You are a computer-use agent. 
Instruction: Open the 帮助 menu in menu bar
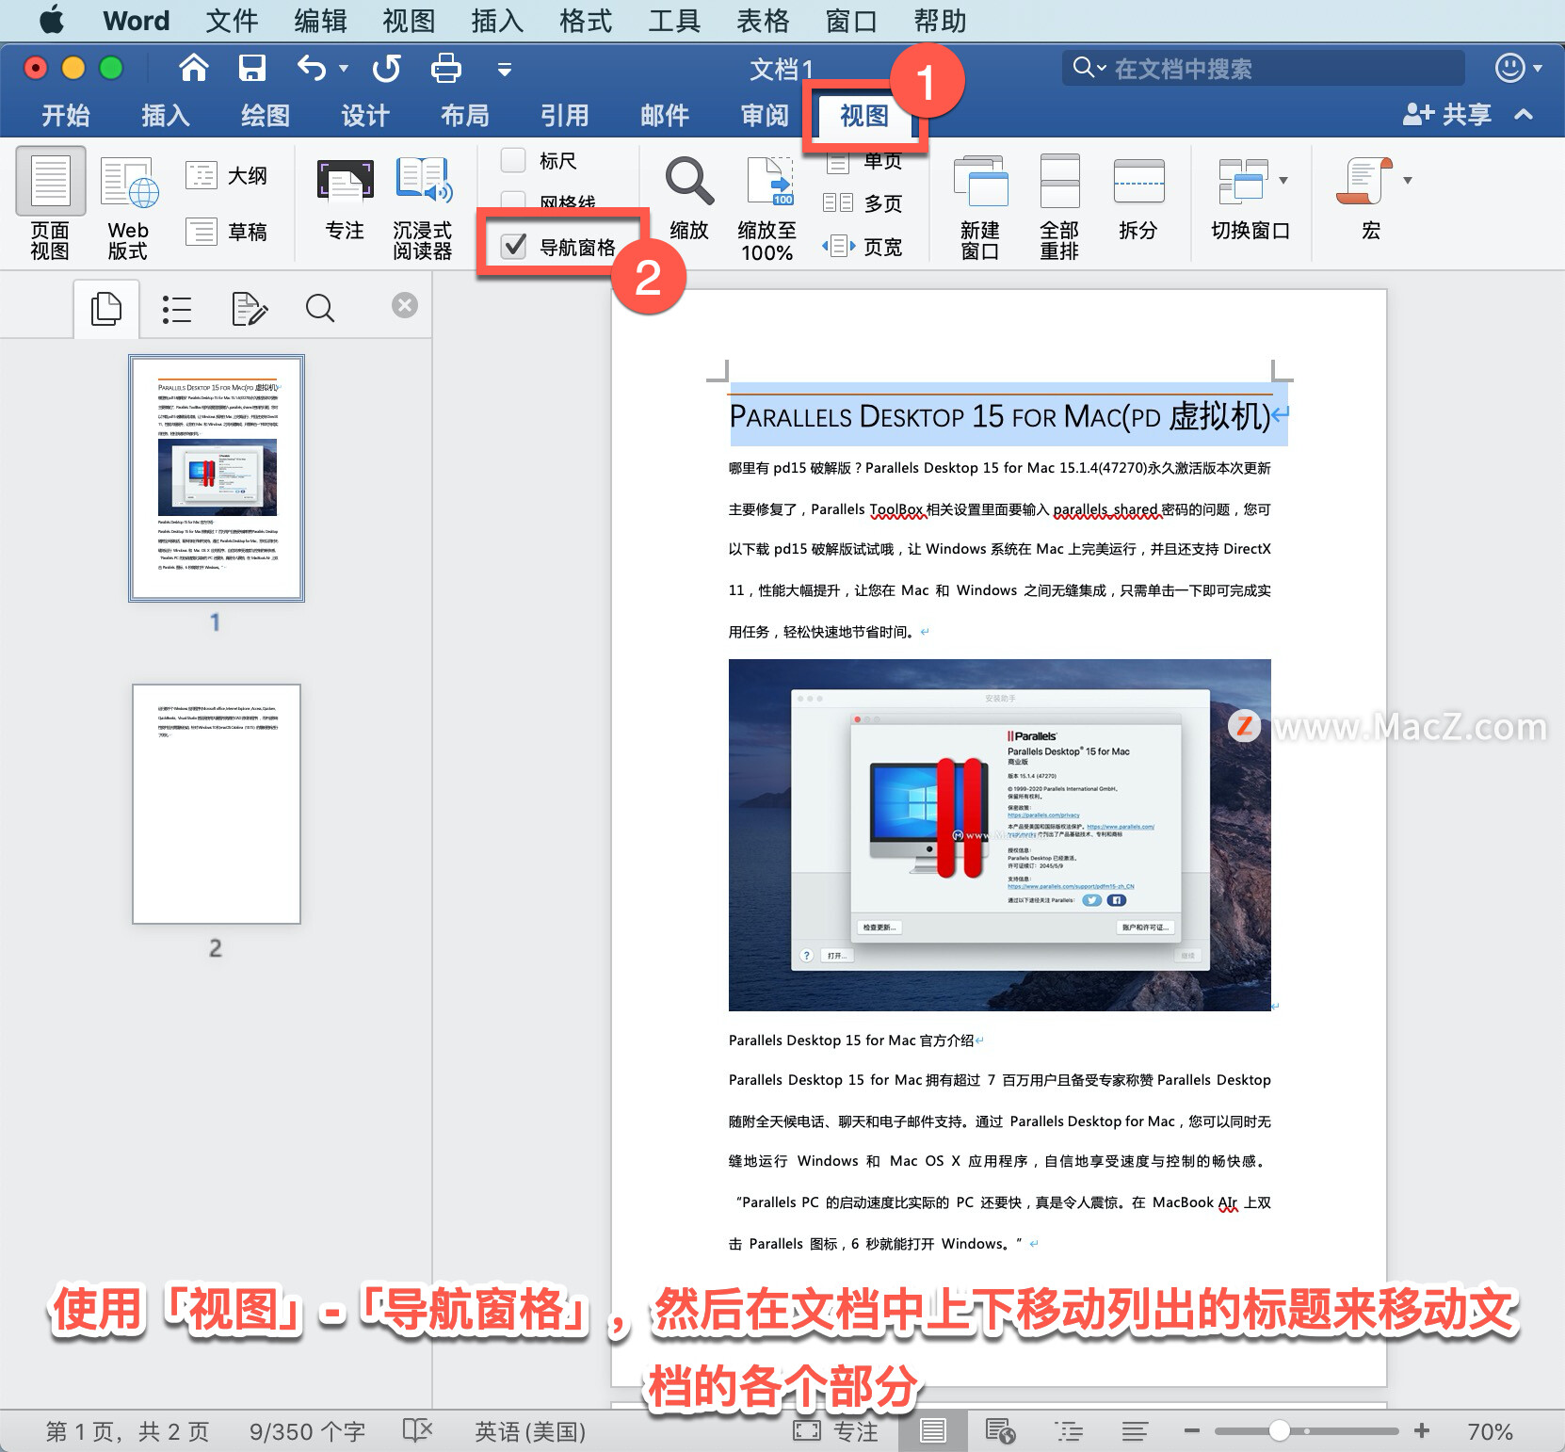pos(940,20)
